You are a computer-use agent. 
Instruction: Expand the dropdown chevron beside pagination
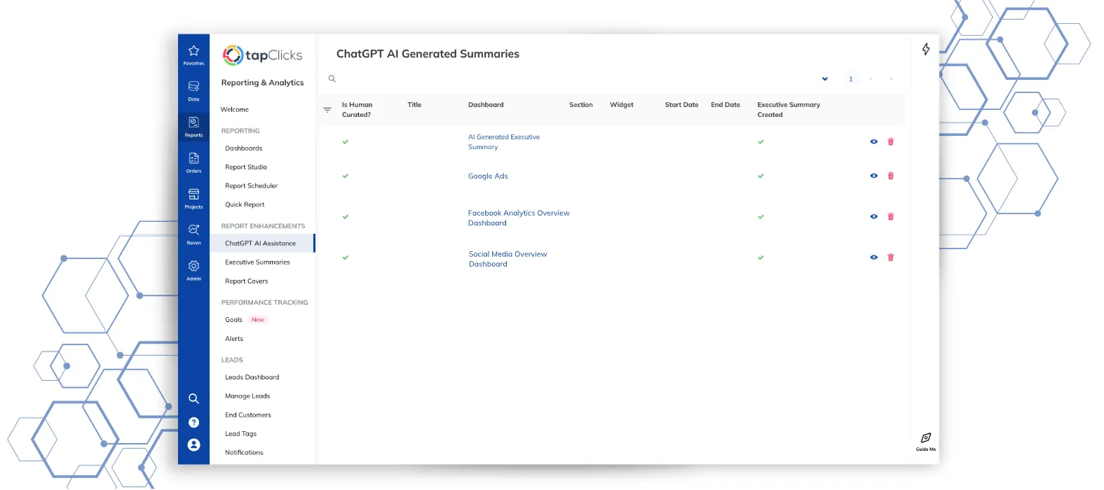point(825,79)
